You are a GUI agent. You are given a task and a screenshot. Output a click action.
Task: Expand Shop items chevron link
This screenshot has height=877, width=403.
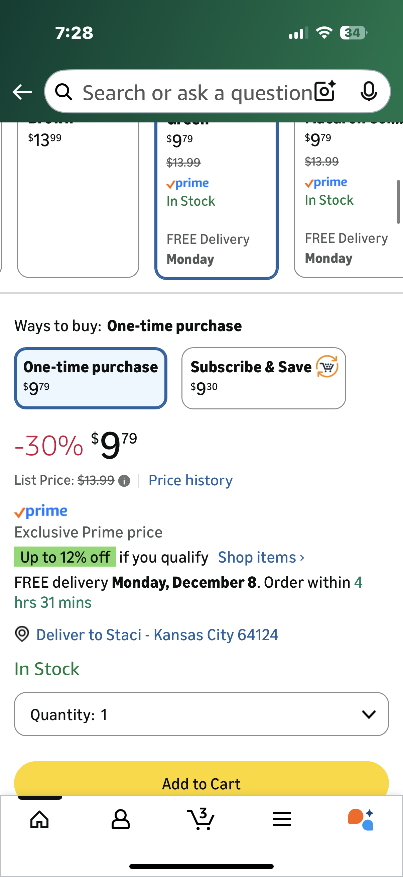click(x=261, y=558)
